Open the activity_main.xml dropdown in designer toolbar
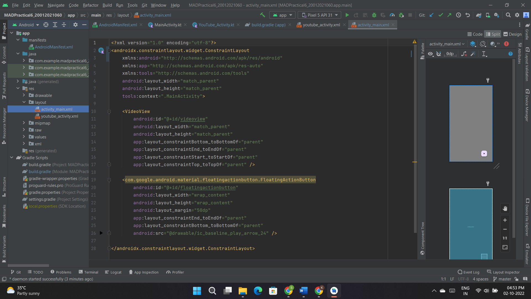 click(446, 44)
